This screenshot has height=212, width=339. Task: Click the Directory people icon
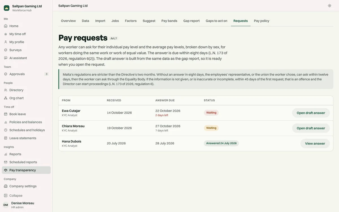[6, 90]
